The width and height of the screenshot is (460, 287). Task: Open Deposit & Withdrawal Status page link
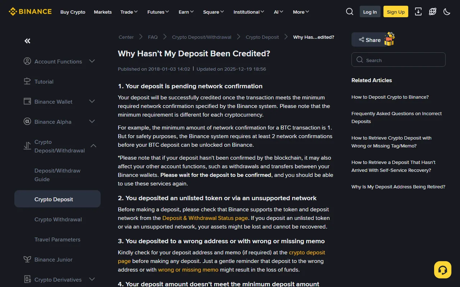[205, 218]
